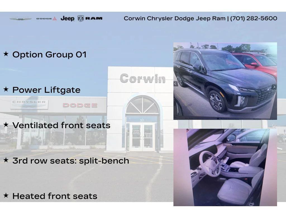Click the Corwin Chrysler Dodge Jeep Ram name
286x214 pixels.
[175, 19]
